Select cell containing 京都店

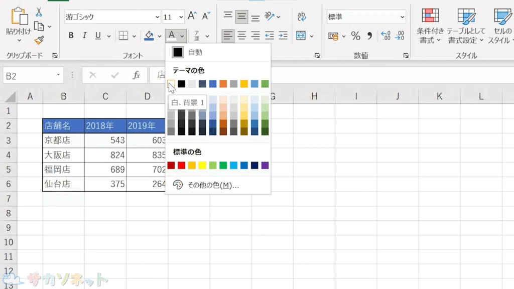64,140
